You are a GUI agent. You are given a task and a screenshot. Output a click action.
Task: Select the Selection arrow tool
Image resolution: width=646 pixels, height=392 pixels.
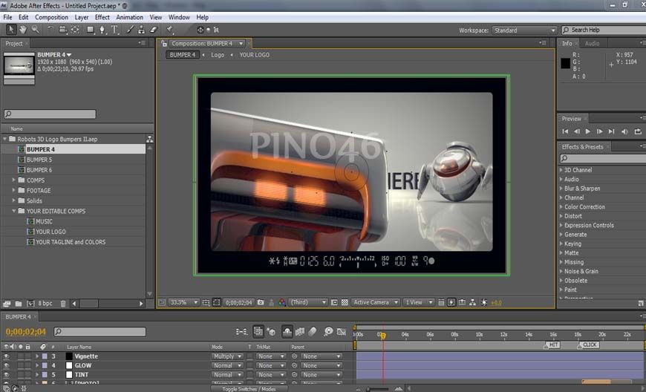pyautogui.click(x=11, y=30)
